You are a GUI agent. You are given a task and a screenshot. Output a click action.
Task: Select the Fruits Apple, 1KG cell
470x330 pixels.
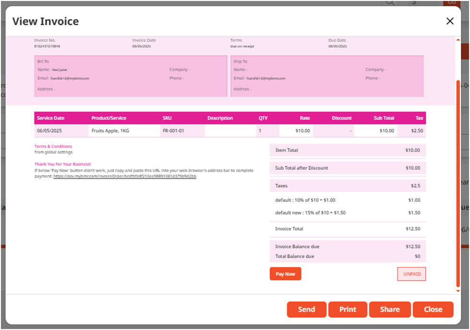[x=124, y=131]
